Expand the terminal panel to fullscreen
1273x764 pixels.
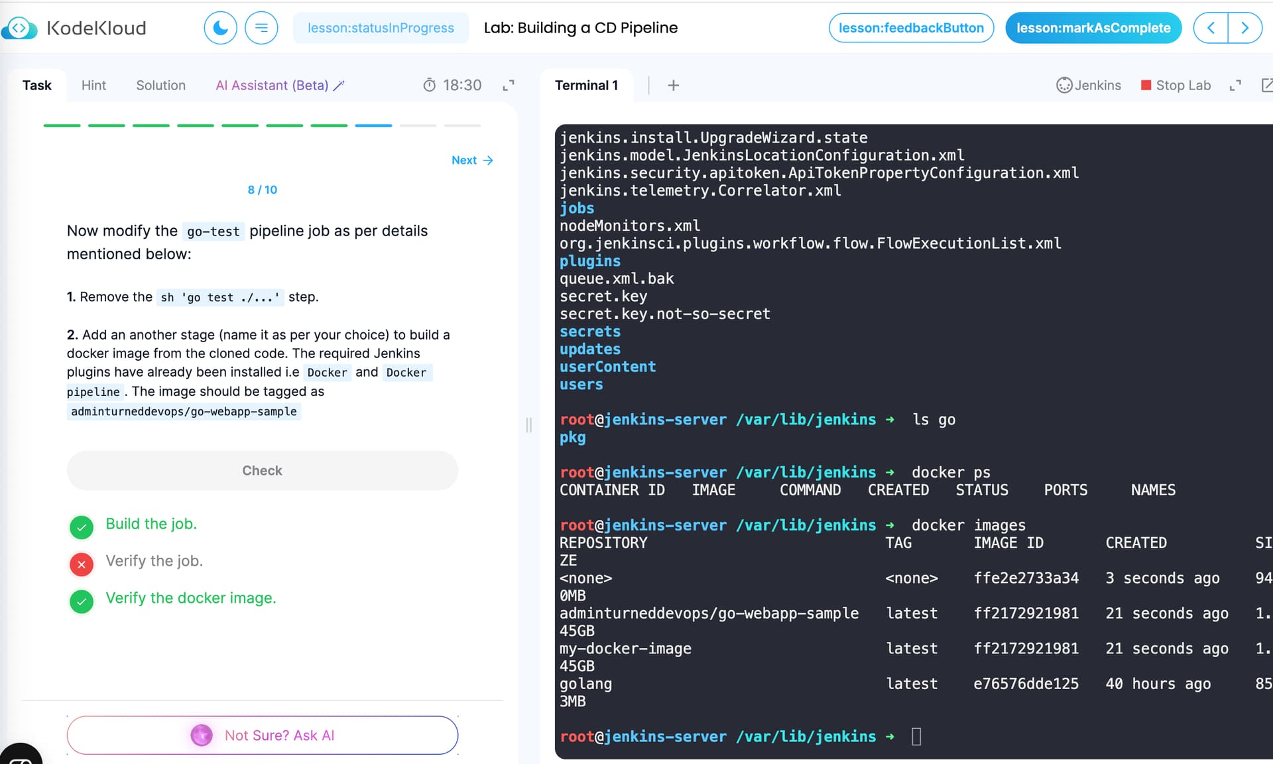coord(1235,85)
